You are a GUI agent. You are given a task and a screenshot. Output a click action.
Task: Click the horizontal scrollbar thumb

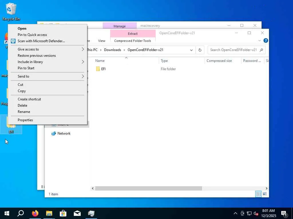coord(149,188)
